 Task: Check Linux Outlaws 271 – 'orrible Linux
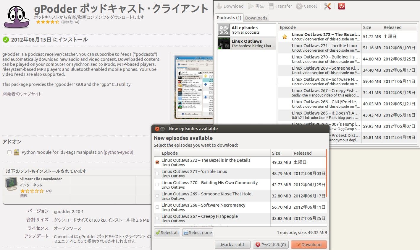[x=157, y=173]
